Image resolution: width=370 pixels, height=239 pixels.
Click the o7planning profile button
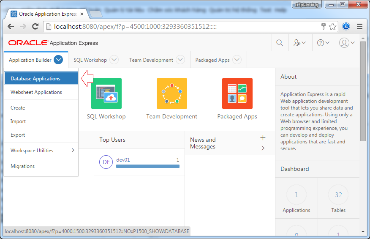tap(307, 5)
